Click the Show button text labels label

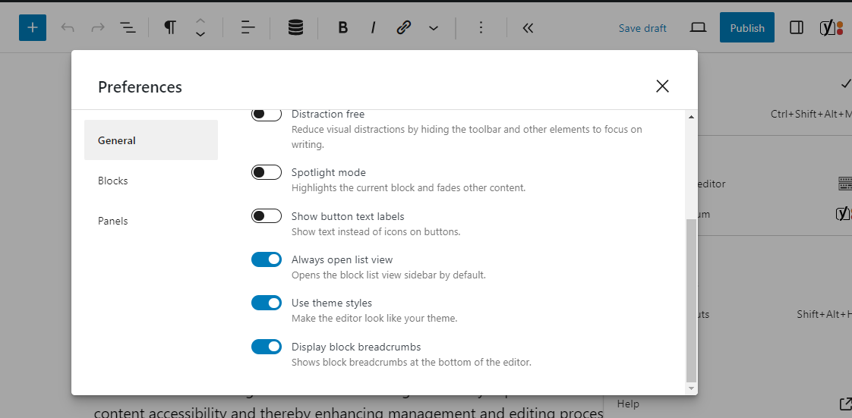349,217
